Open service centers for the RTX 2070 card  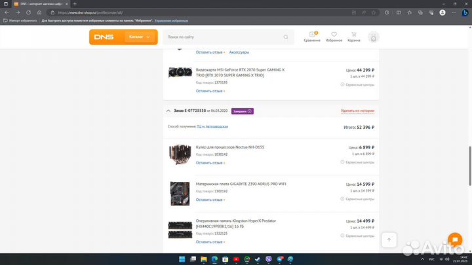tap(357, 84)
